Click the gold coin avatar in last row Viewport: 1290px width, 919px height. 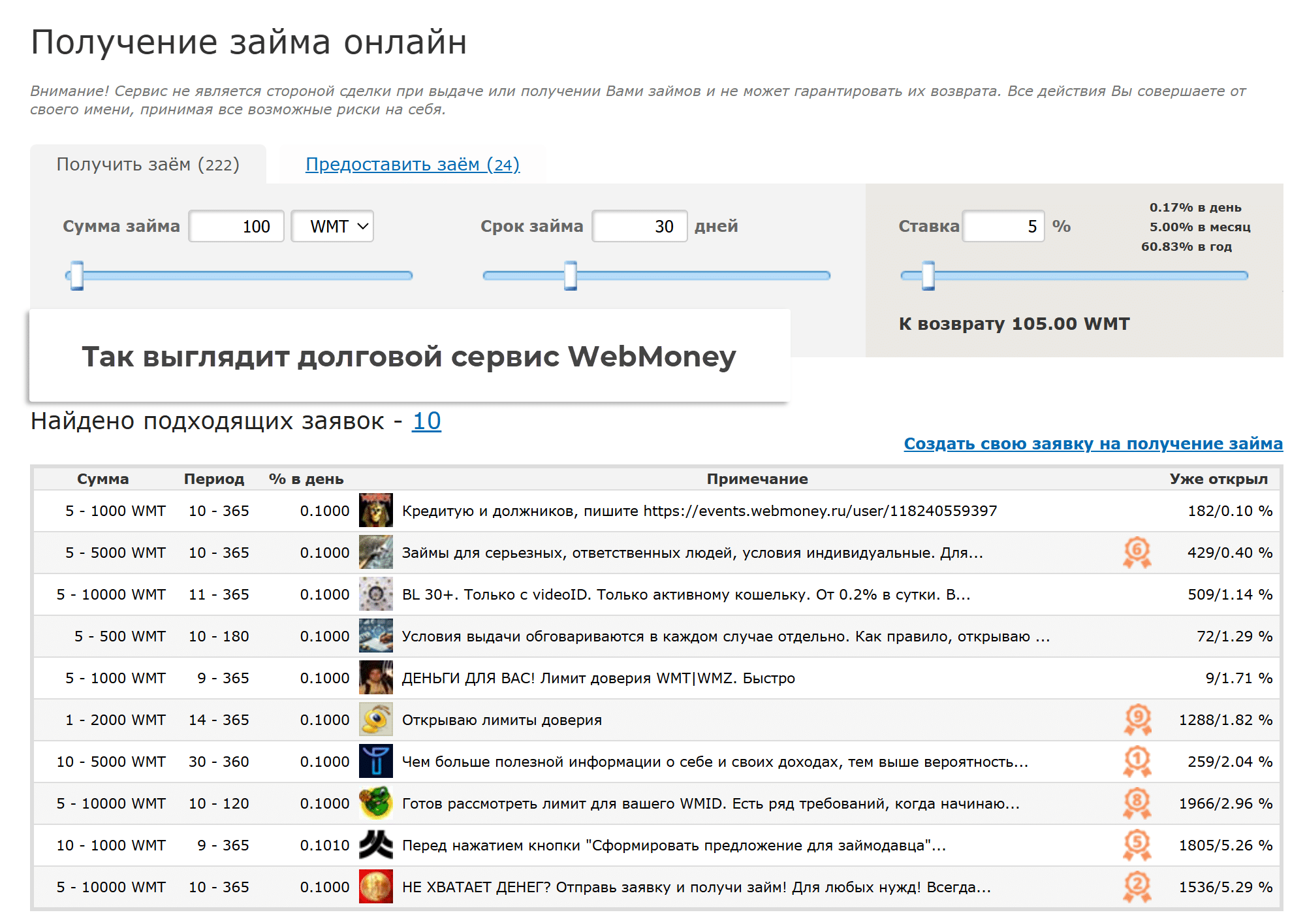click(375, 886)
